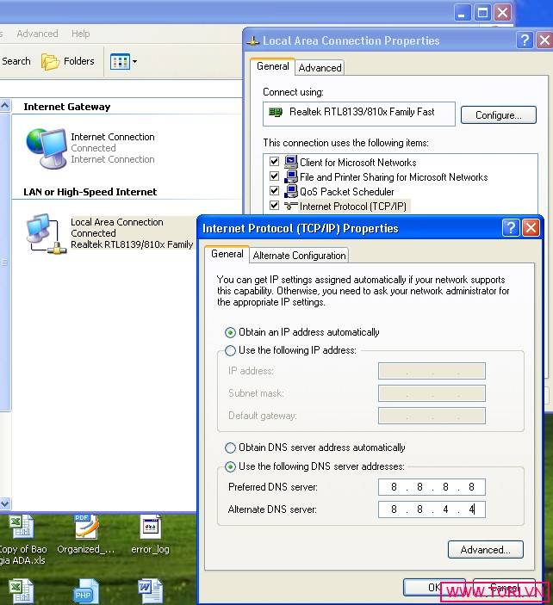Open the Help menu in Network Connections
Image resolution: width=553 pixels, height=605 pixels.
click(x=80, y=34)
